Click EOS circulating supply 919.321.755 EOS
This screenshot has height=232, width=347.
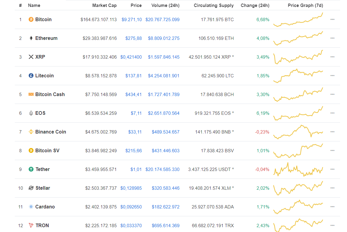[x=213, y=113]
